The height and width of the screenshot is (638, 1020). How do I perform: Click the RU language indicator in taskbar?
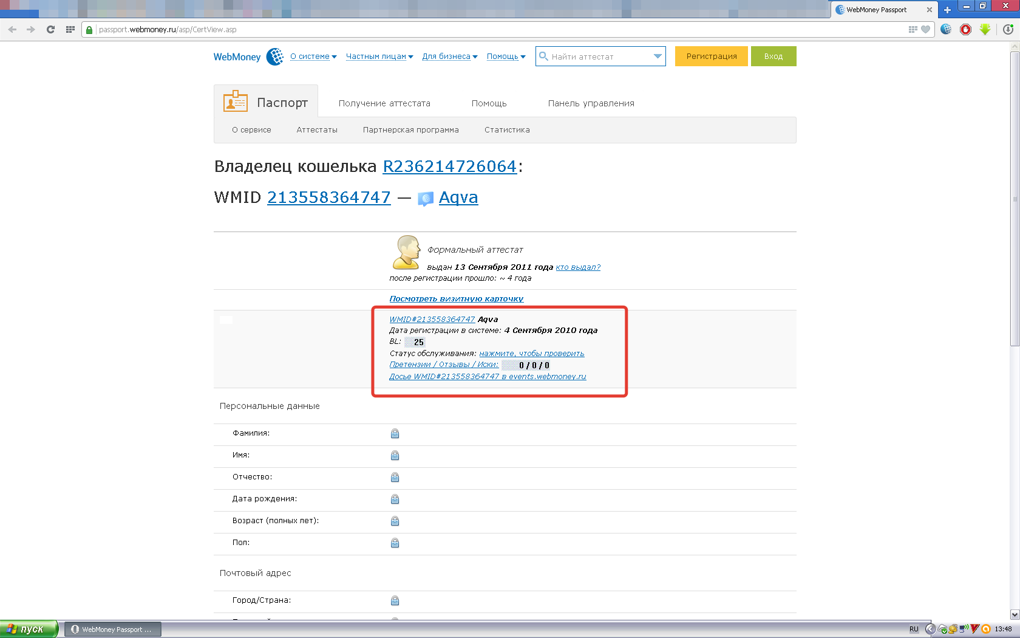914,629
